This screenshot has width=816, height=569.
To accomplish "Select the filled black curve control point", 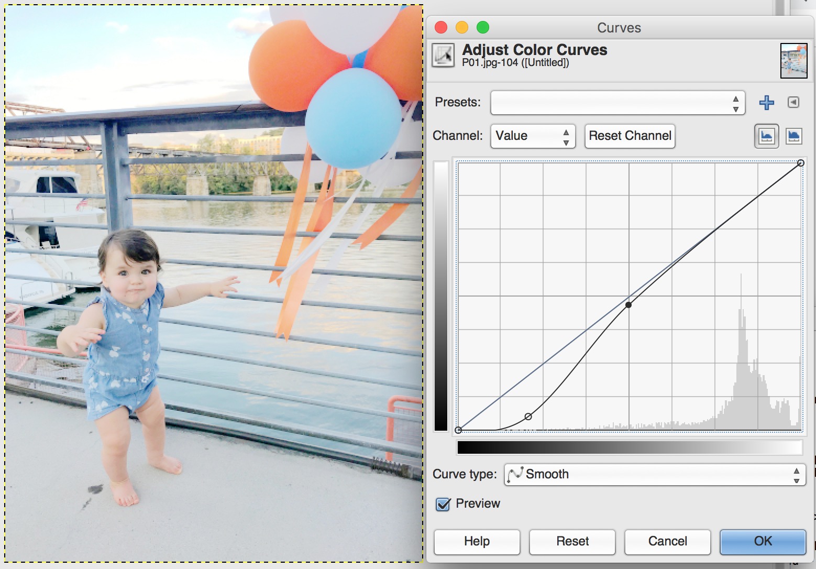I will coord(628,305).
